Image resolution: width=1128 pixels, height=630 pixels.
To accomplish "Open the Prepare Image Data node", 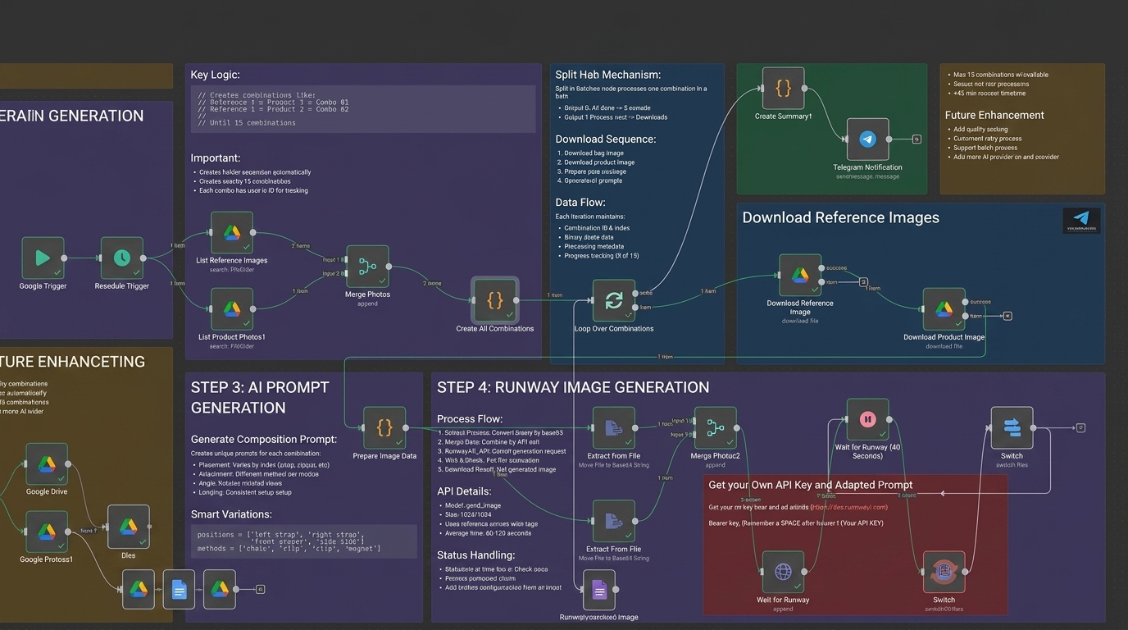I will coord(384,428).
